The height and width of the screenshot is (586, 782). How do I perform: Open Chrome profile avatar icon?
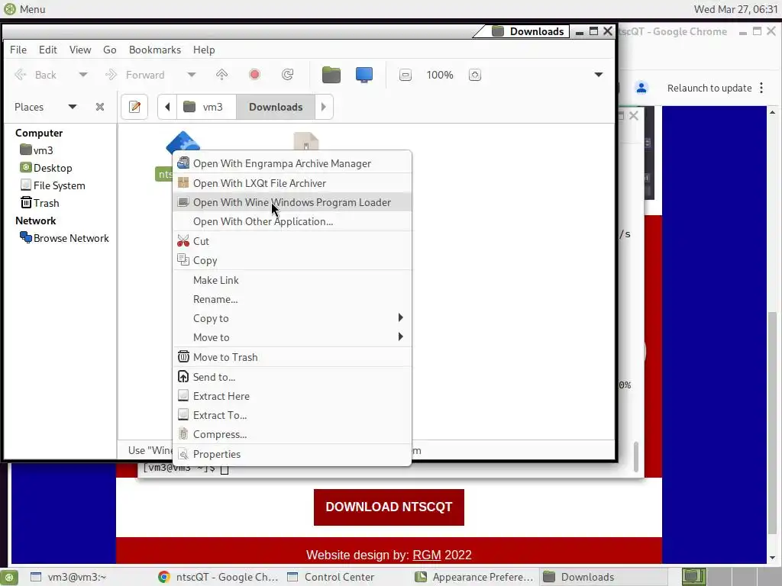point(641,89)
